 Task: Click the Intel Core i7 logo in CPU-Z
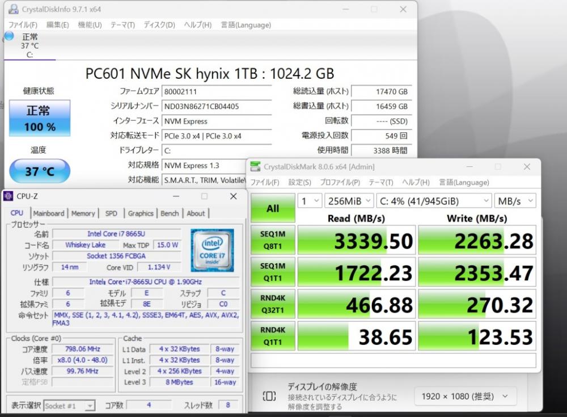click(x=212, y=250)
